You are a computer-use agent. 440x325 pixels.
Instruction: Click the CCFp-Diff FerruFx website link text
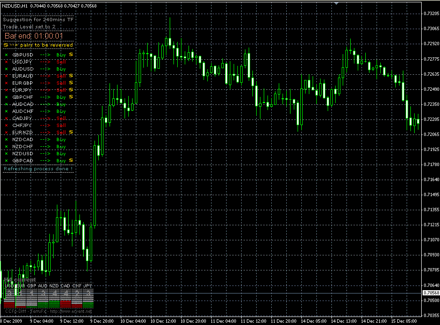tap(48, 311)
